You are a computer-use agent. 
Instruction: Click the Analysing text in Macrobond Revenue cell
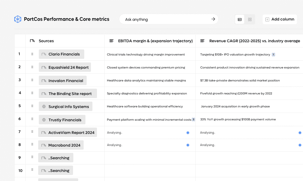click(208, 145)
